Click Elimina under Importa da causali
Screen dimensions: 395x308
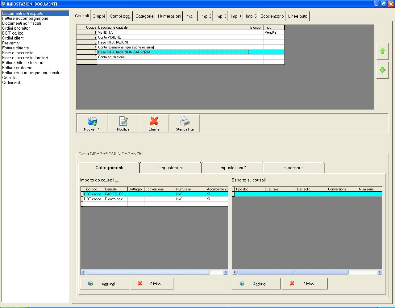pos(152,284)
